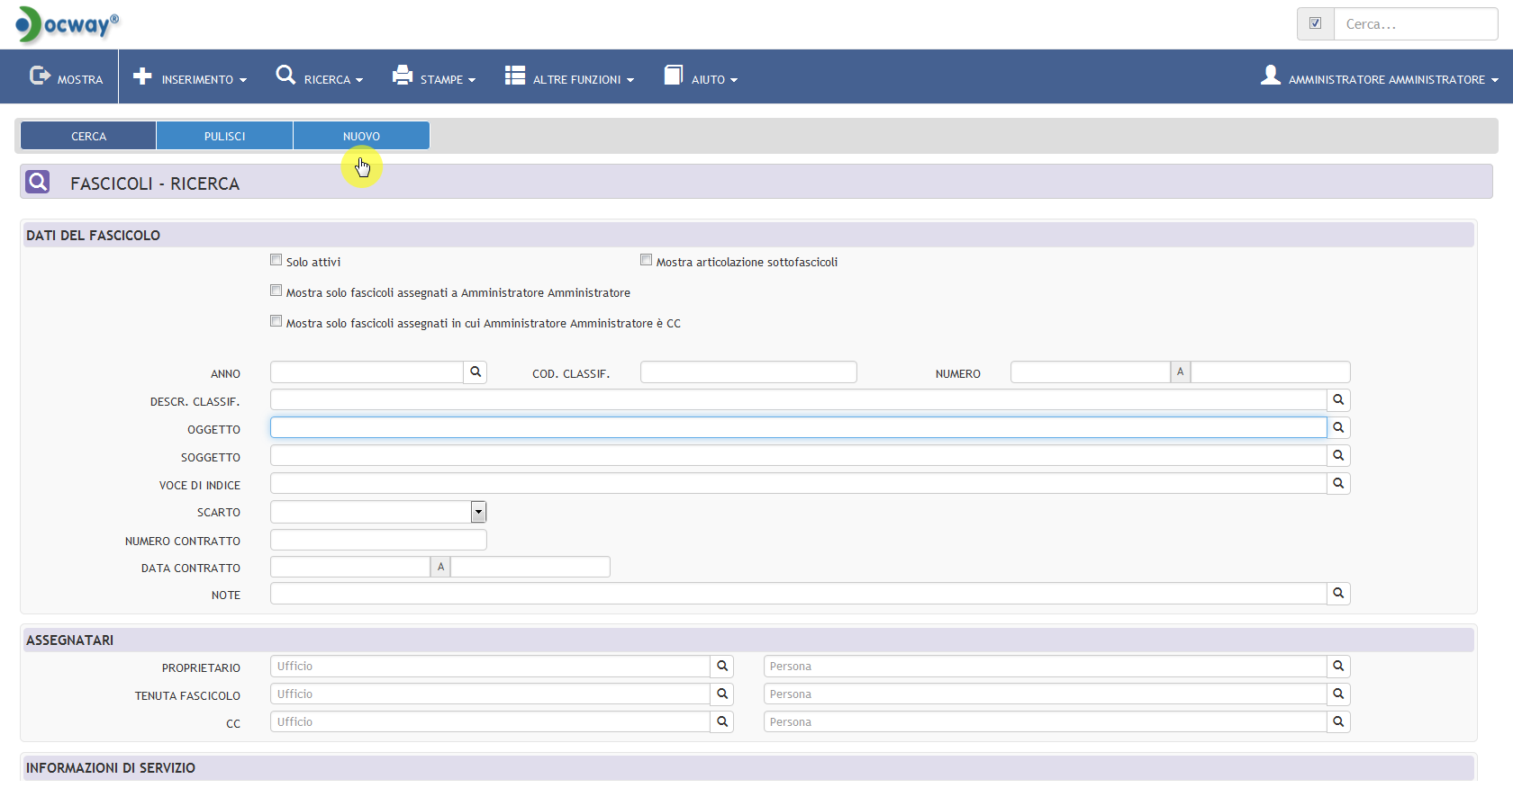Open Ufficio lookup for PROPRIETARIO
Image resolution: width=1513 pixels, height=788 pixels.
(x=722, y=667)
